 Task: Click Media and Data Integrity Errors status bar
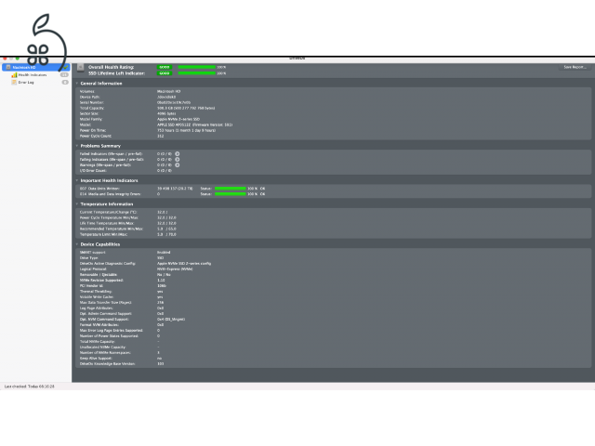click(231, 194)
